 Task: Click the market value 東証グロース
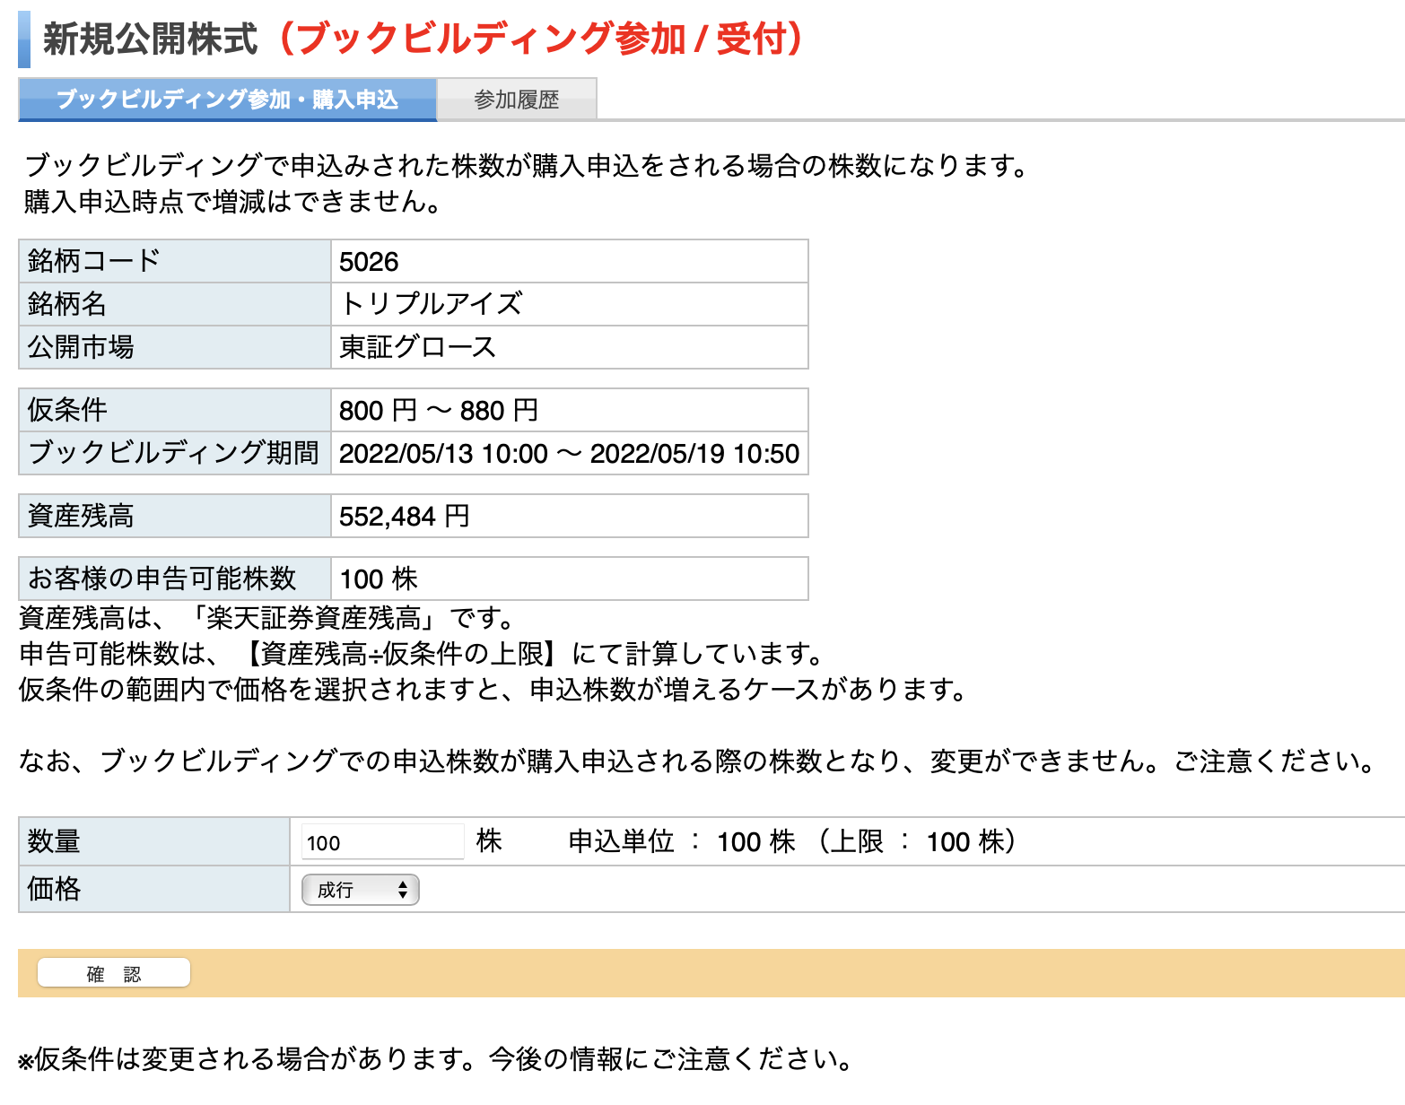coord(417,347)
